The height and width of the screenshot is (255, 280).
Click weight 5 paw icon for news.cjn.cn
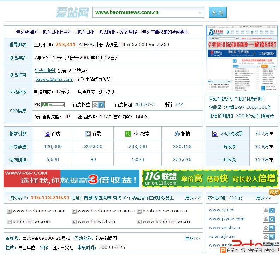click(269, 237)
